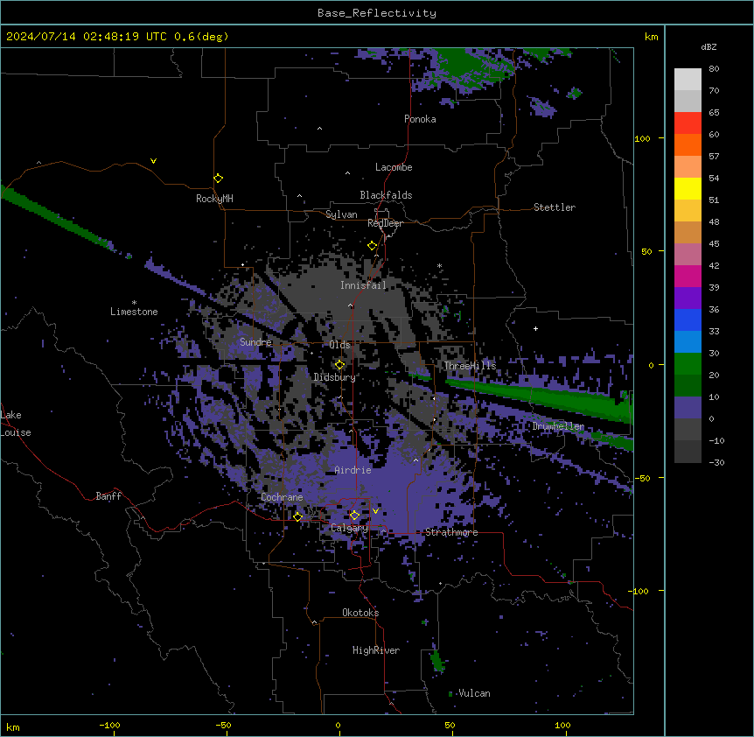Click the HighRiver label
Screen dimensions: 754x737
[376, 650]
